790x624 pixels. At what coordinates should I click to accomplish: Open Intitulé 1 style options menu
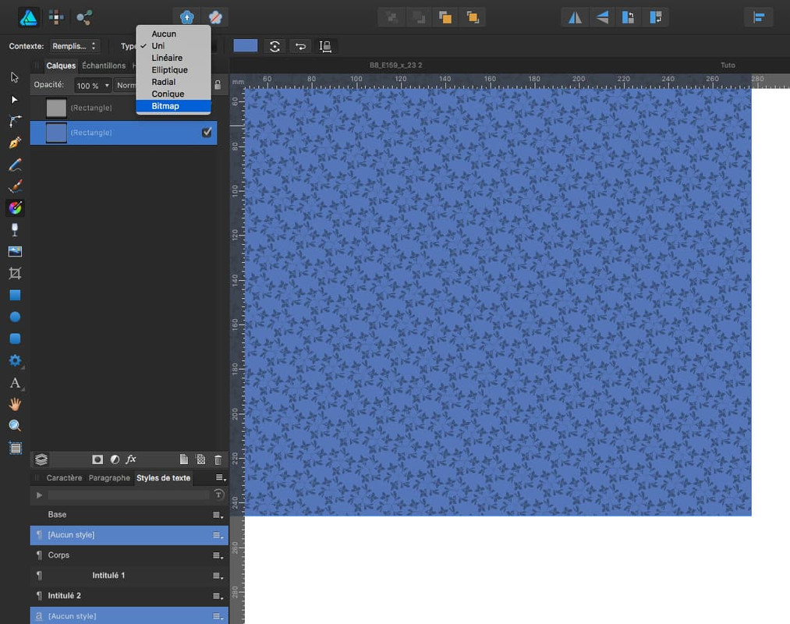click(x=218, y=576)
